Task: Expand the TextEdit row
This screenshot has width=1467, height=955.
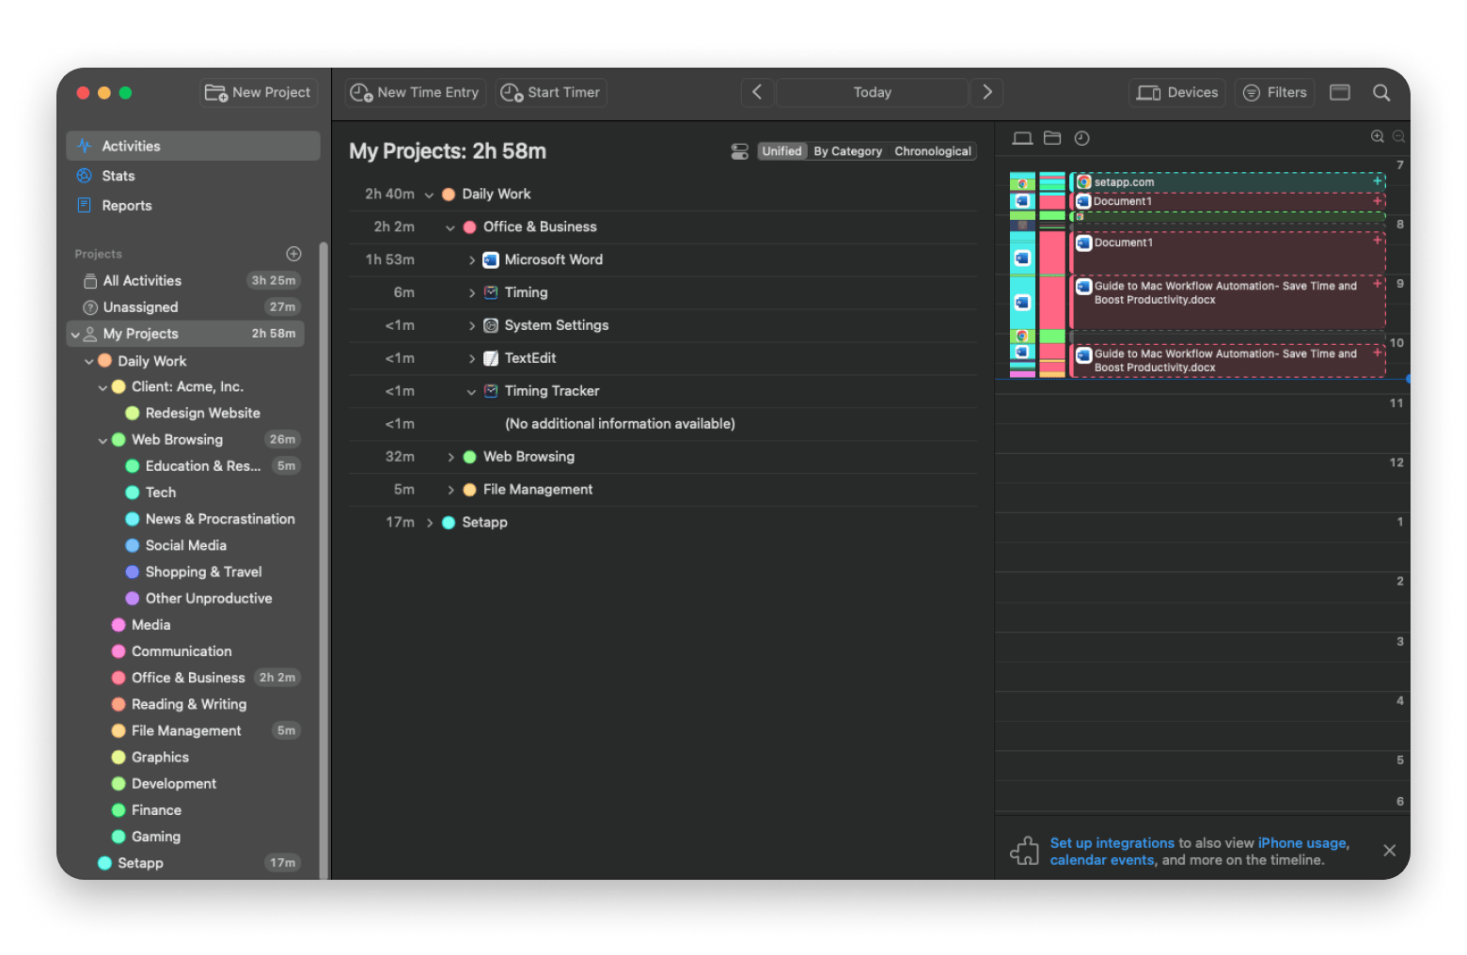Action: coord(471,359)
